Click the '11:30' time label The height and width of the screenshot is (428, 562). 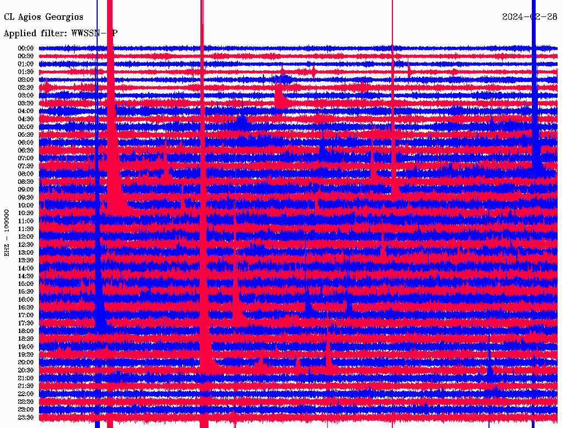pyautogui.click(x=26, y=229)
